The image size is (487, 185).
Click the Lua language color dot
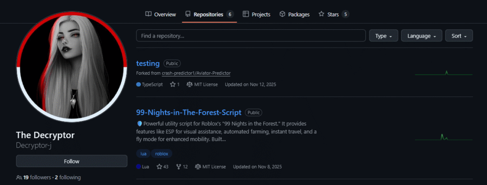point(138,167)
